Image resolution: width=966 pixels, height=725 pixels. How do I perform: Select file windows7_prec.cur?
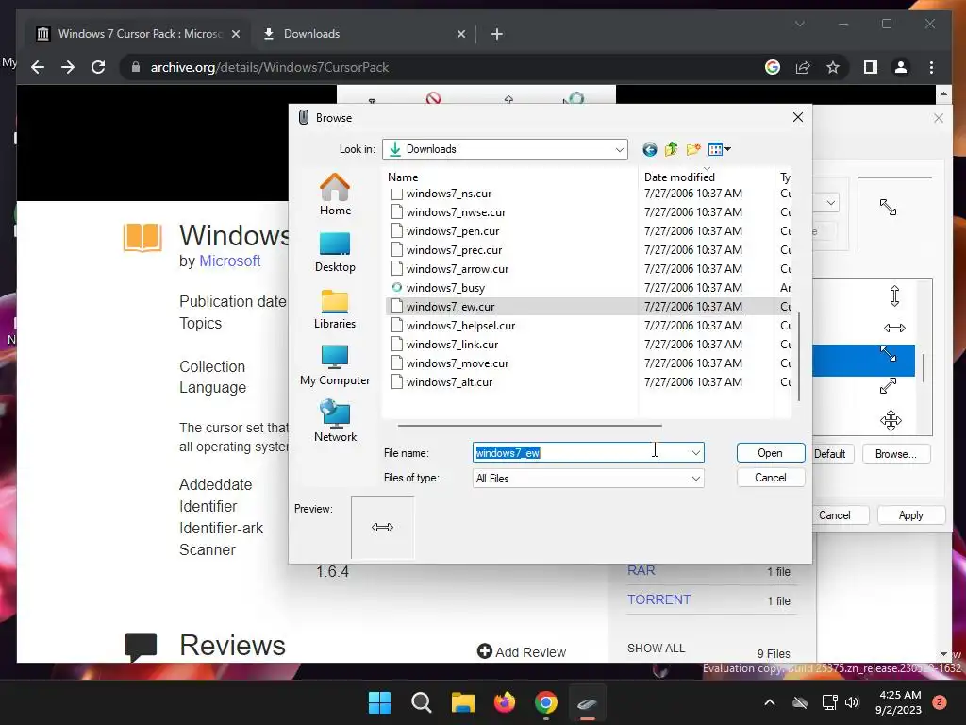pyautogui.click(x=454, y=250)
